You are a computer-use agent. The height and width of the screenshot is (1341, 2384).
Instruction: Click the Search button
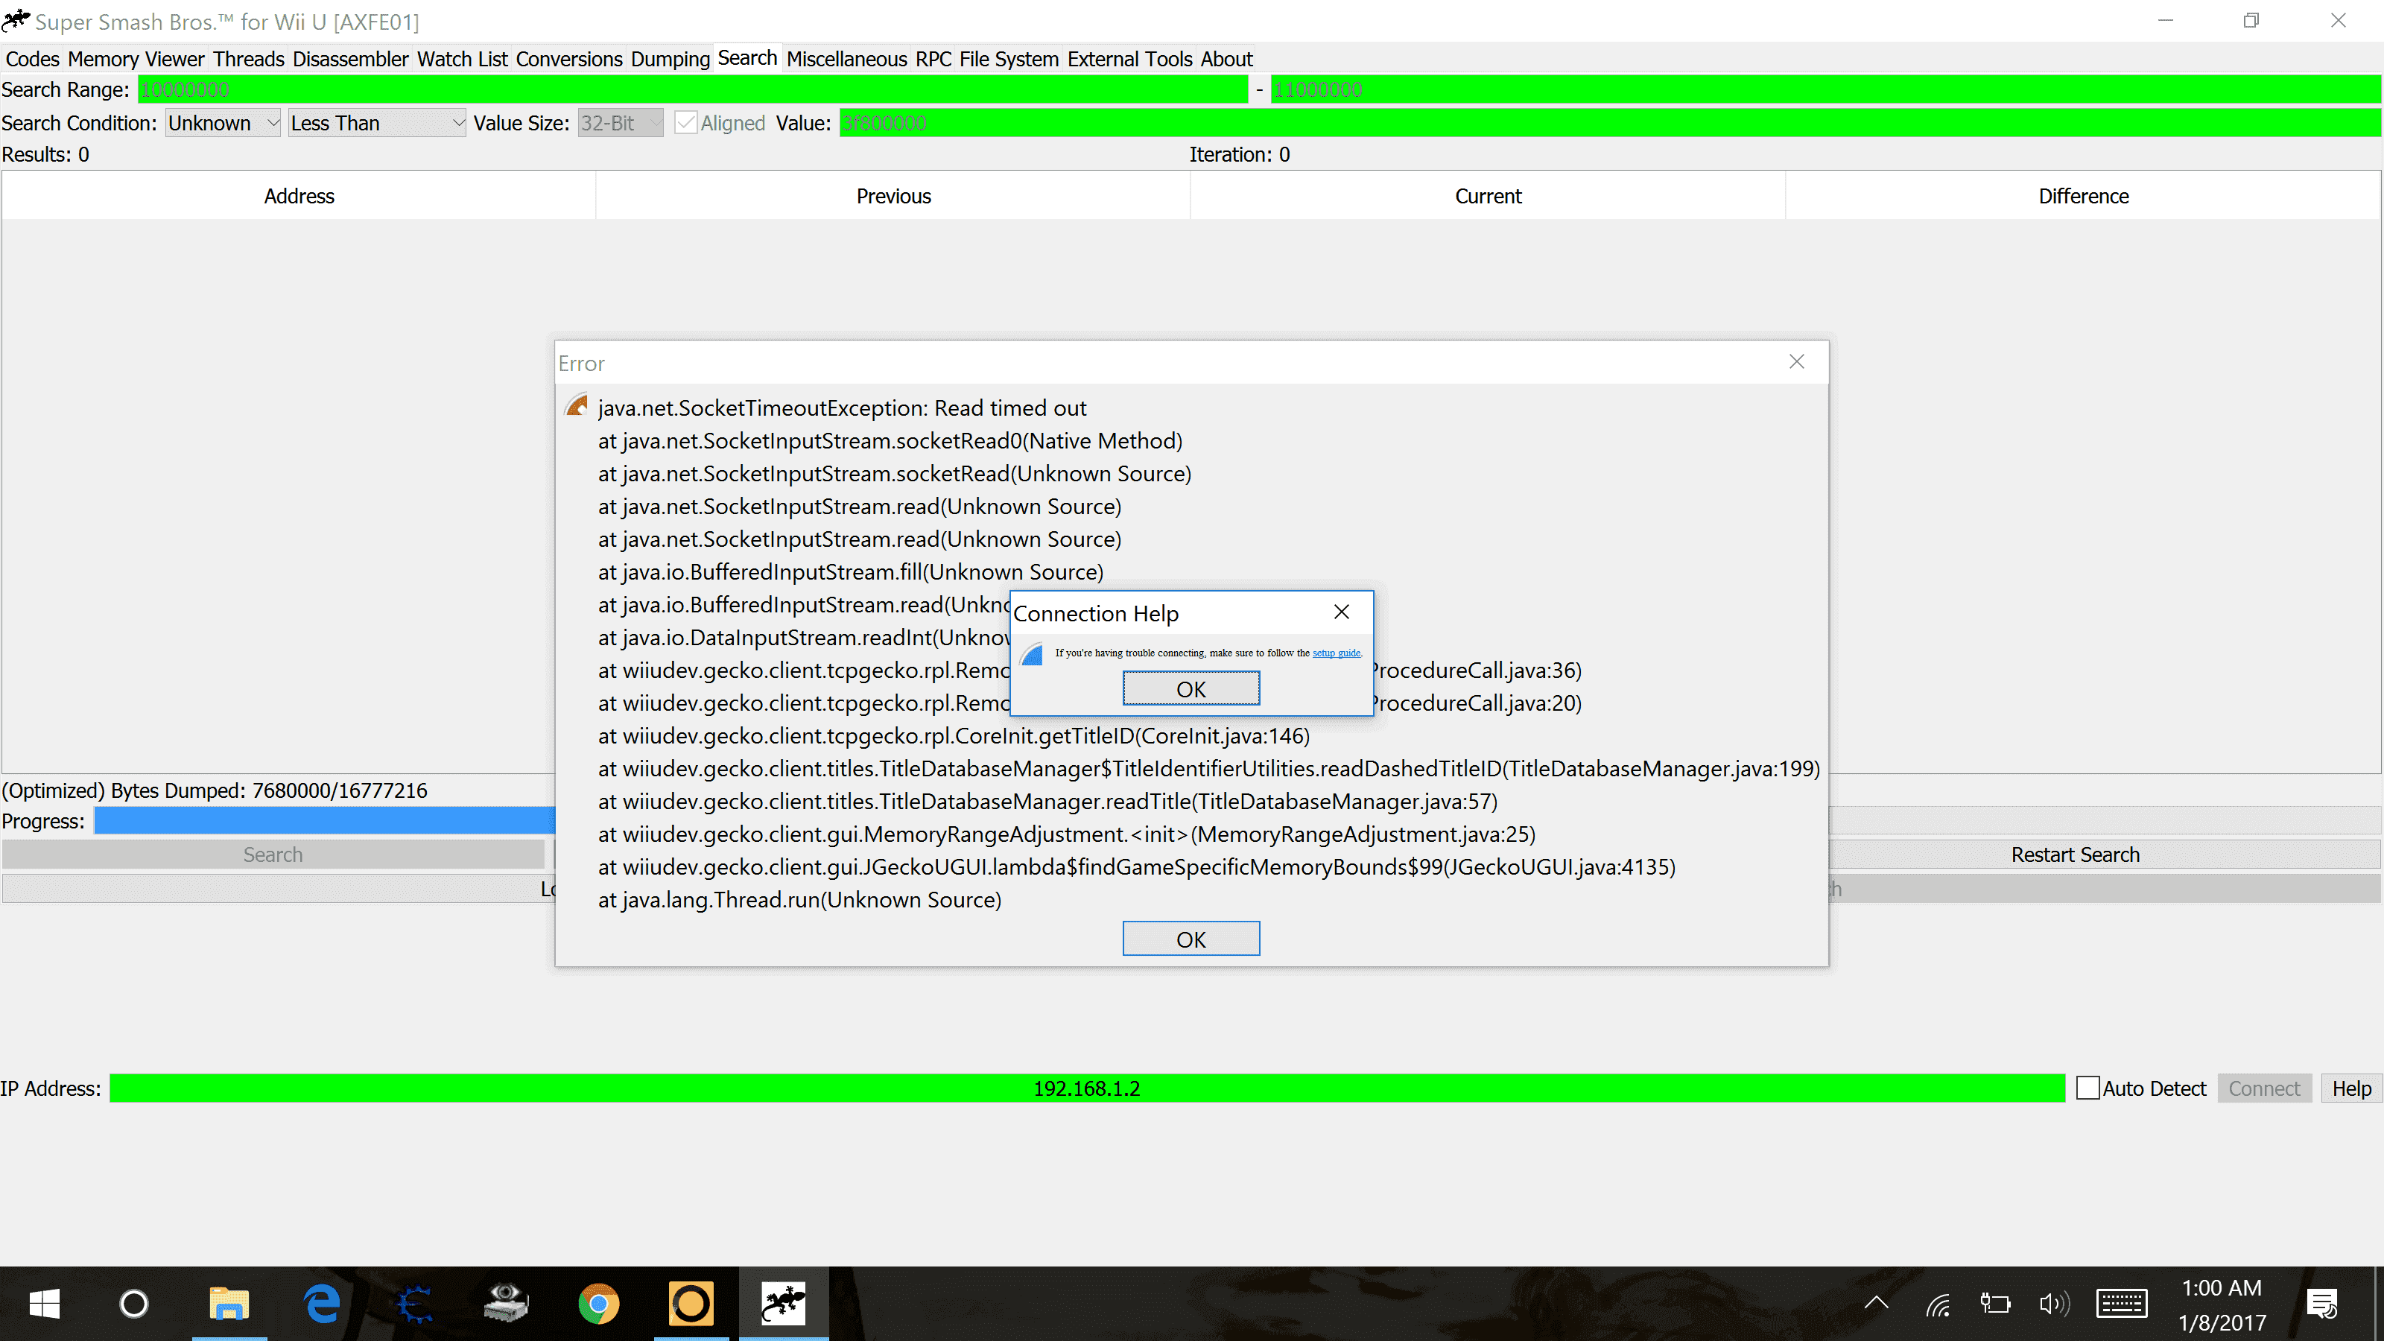pos(273,855)
